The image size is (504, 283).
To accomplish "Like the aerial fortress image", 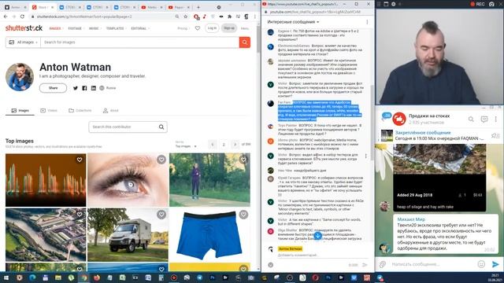I will pyautogui.click(x=80, y=215).
